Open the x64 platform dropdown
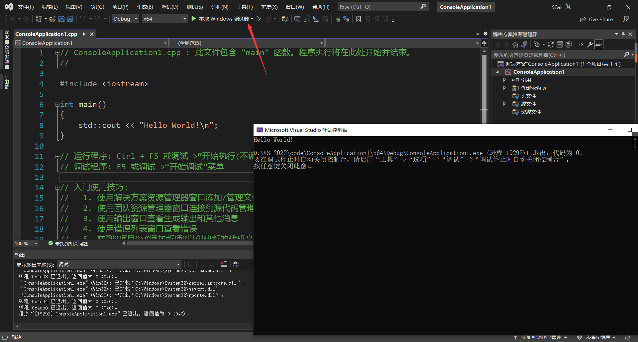This screenshot has height=342, width=638. coord(164,19)
